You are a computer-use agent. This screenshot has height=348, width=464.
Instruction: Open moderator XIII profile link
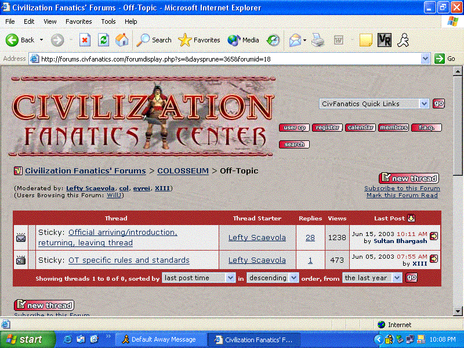[162, 188]
